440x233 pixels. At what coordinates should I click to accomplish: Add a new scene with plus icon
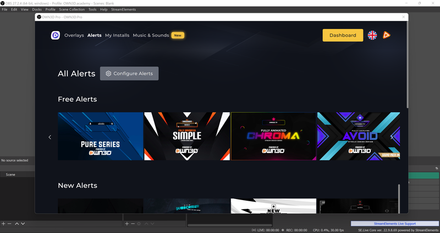[3, 224]
